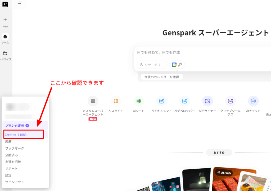The image size is (271, 191).
Task: Open the AIドキュメント icon
Action: point(161,101)
